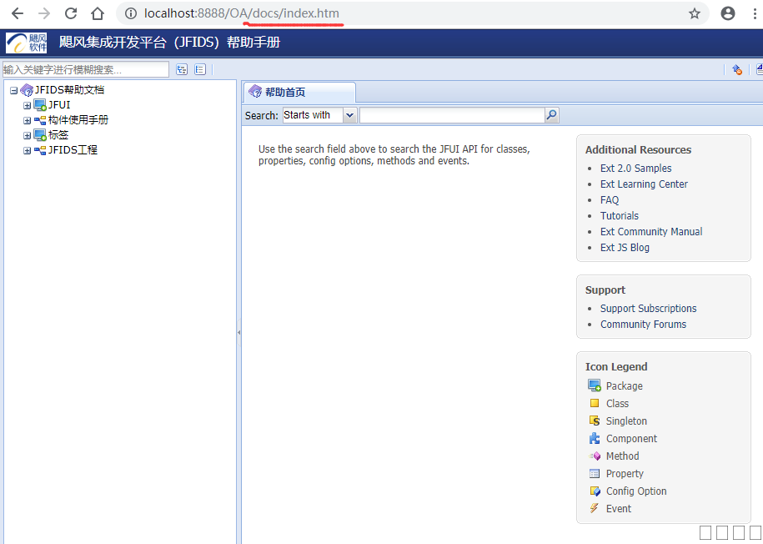Viewport: 763px width, 544px height.
Task: Click the panel splitter collapse handle
Action: [x=238, y=332]
